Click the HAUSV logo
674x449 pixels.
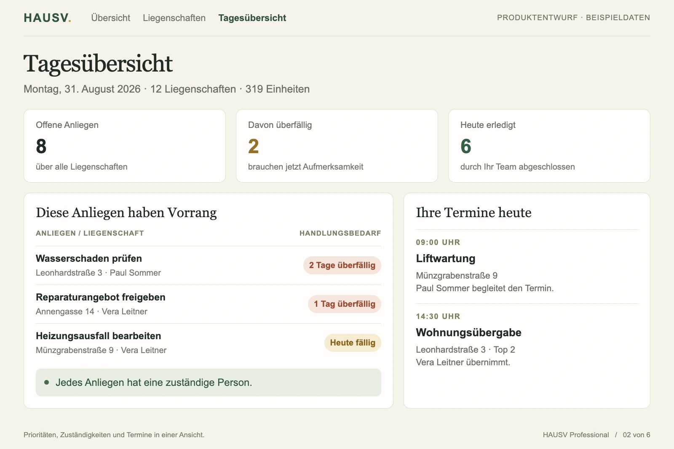tap(48, 18)
